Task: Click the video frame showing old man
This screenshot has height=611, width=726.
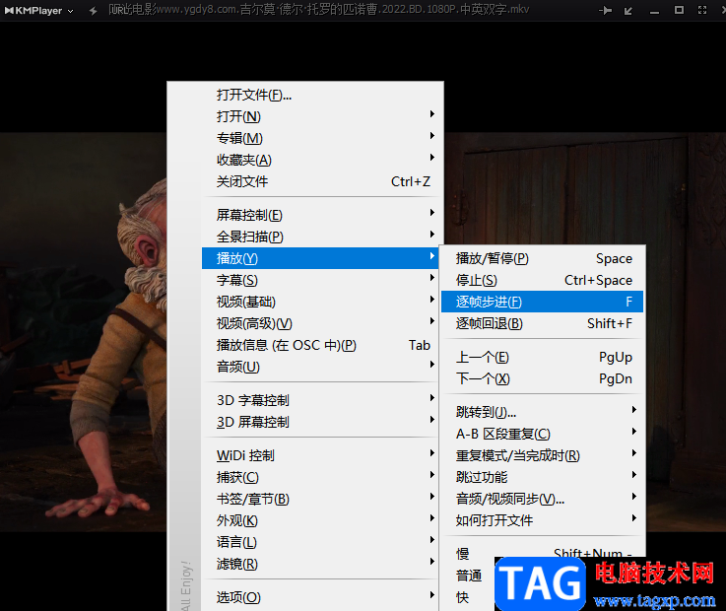Action: coord(84,332)
